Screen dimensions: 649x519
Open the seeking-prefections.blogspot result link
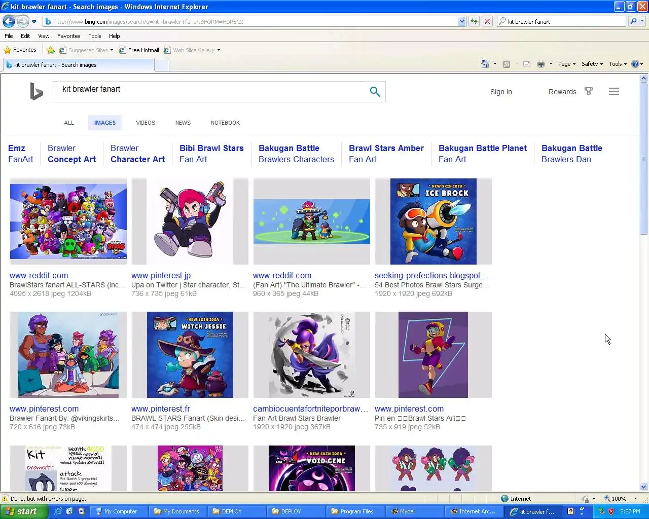pyautogui.click(x=432, y=276)
